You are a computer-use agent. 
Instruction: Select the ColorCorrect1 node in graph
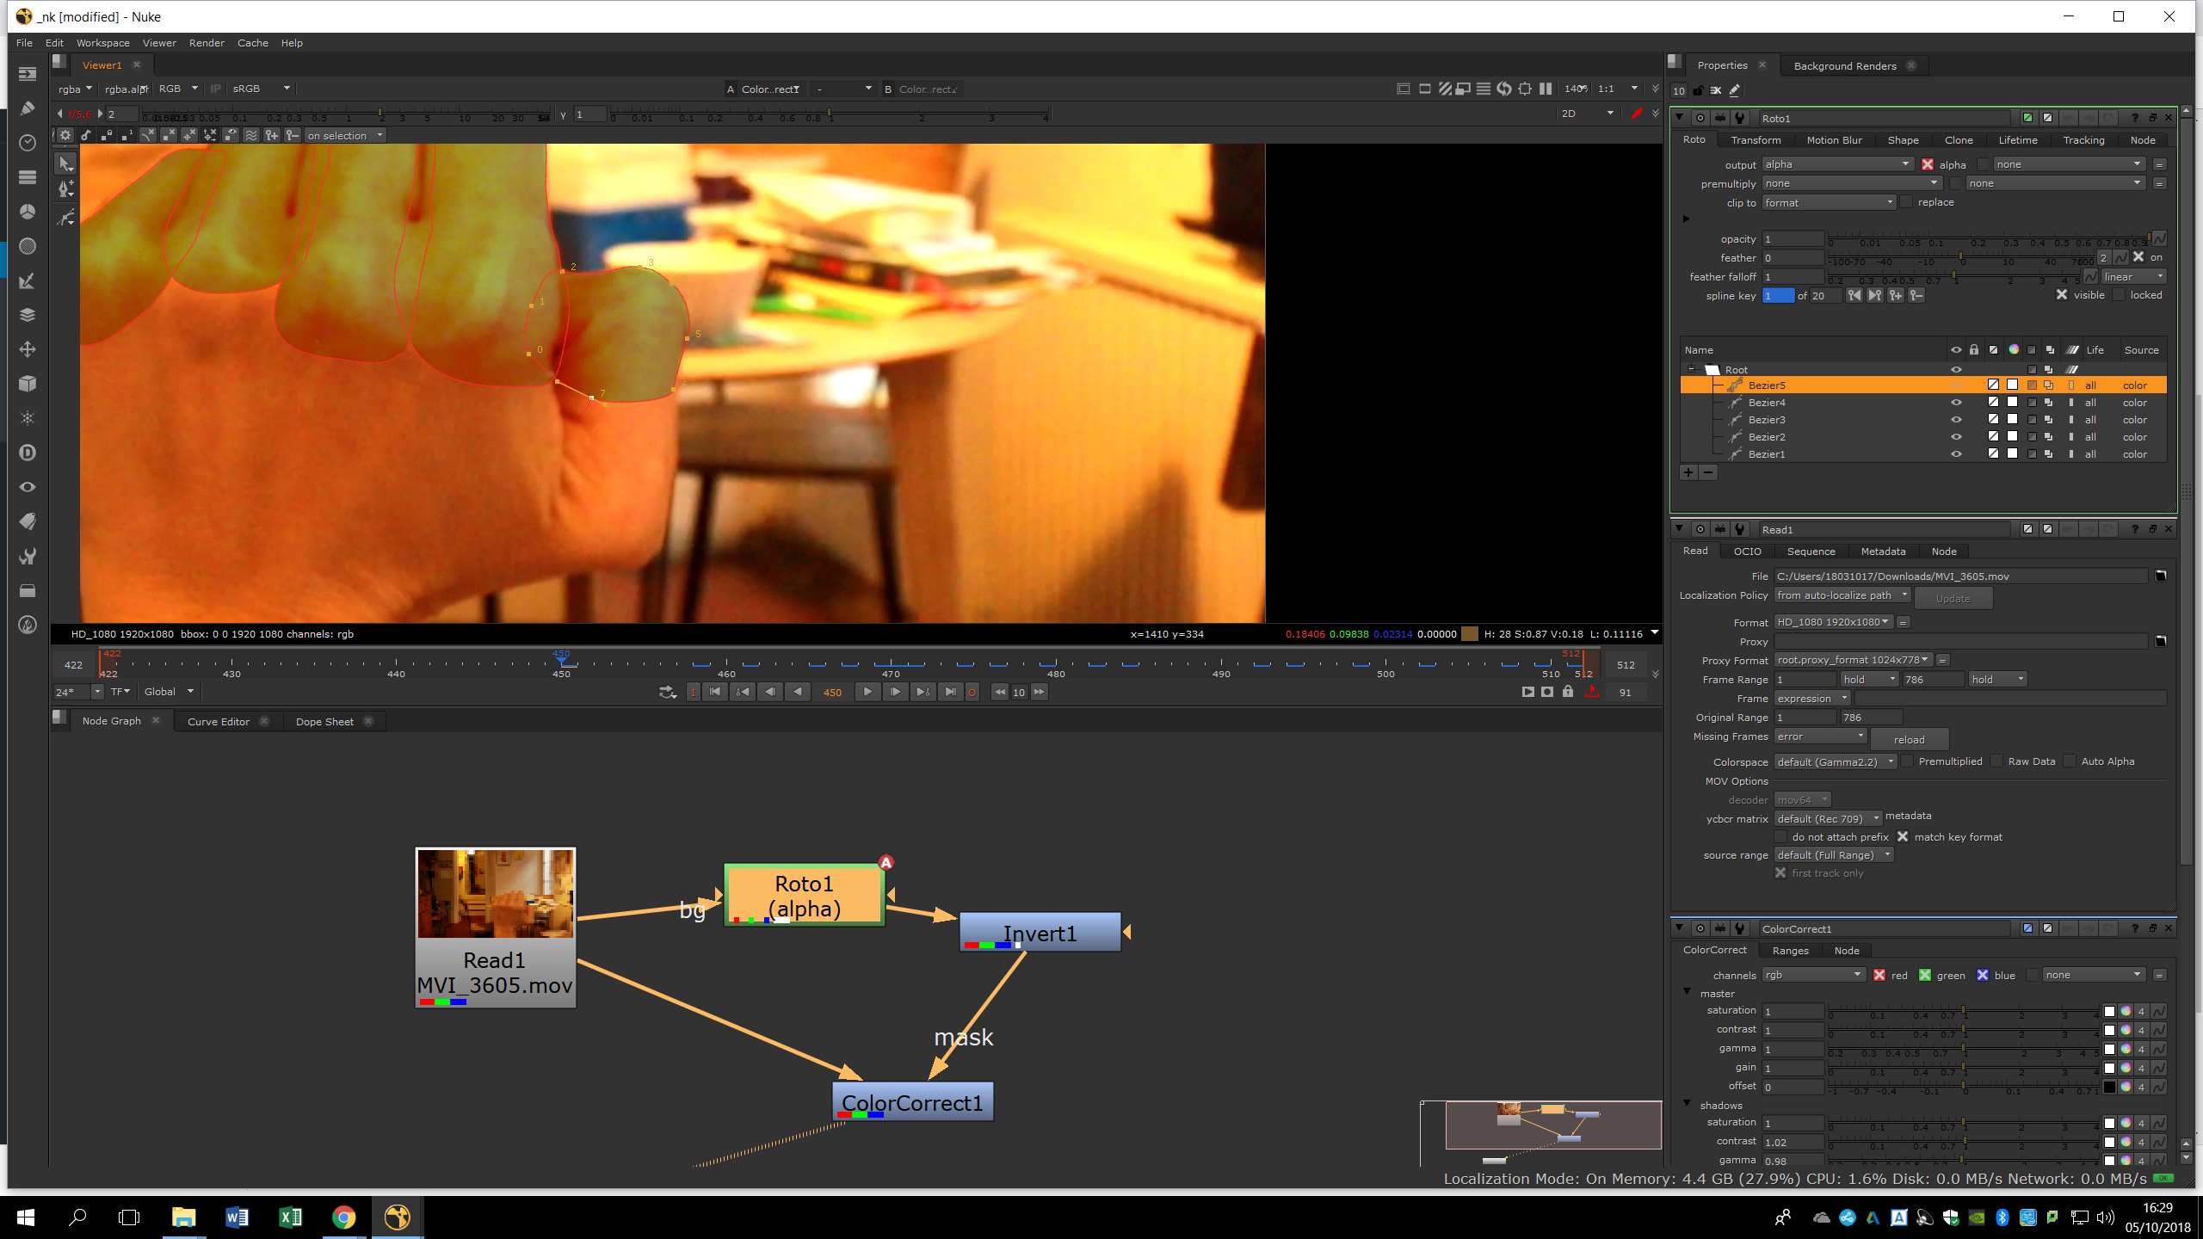click(912, 1101)
